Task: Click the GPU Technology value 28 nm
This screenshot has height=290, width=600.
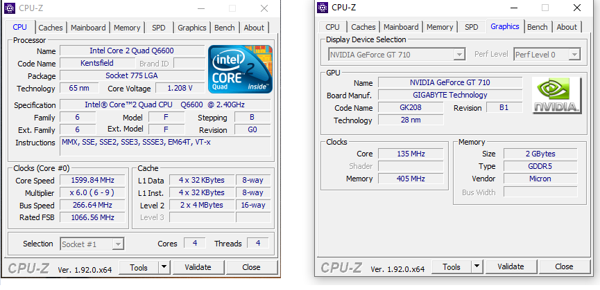Action: tap(411, 120)
